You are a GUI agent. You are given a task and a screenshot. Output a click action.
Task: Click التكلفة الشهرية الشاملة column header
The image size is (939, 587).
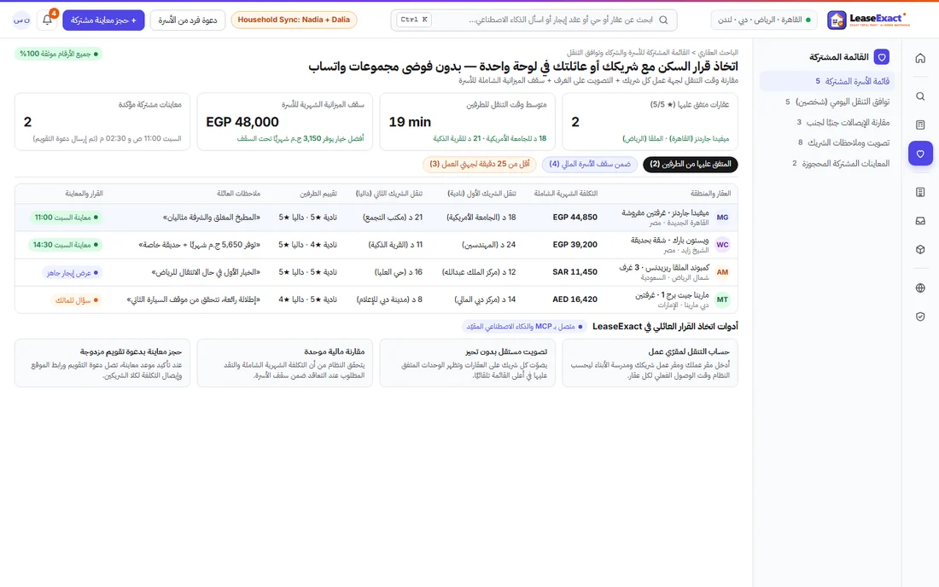pyautogui.click(x=565, y=194)
